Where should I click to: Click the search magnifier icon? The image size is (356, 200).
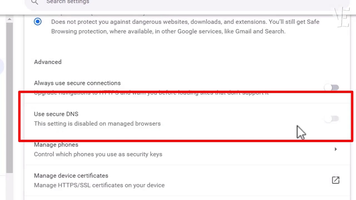(34, 2)
